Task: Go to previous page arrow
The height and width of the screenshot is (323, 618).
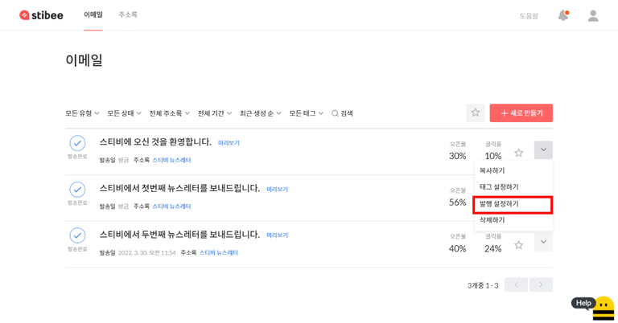Action: coord(516,284)
